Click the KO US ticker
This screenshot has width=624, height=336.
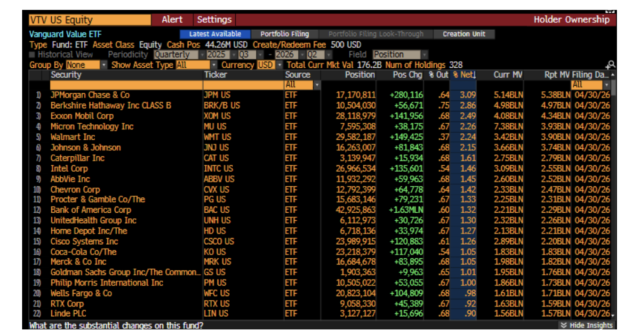[x=215, y=252]
